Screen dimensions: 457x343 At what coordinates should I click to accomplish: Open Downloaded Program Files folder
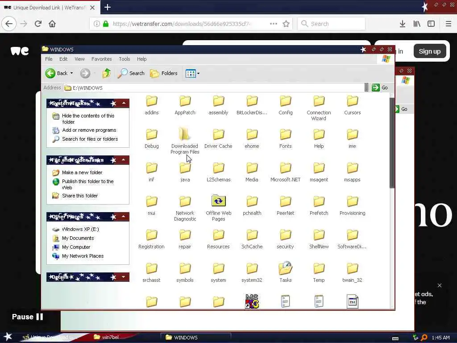(185, 142)
